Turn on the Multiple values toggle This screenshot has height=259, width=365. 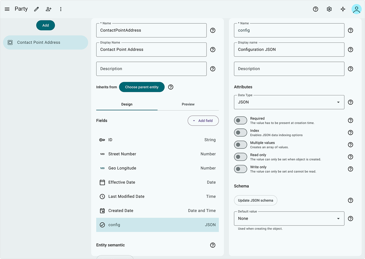(240, 145)
